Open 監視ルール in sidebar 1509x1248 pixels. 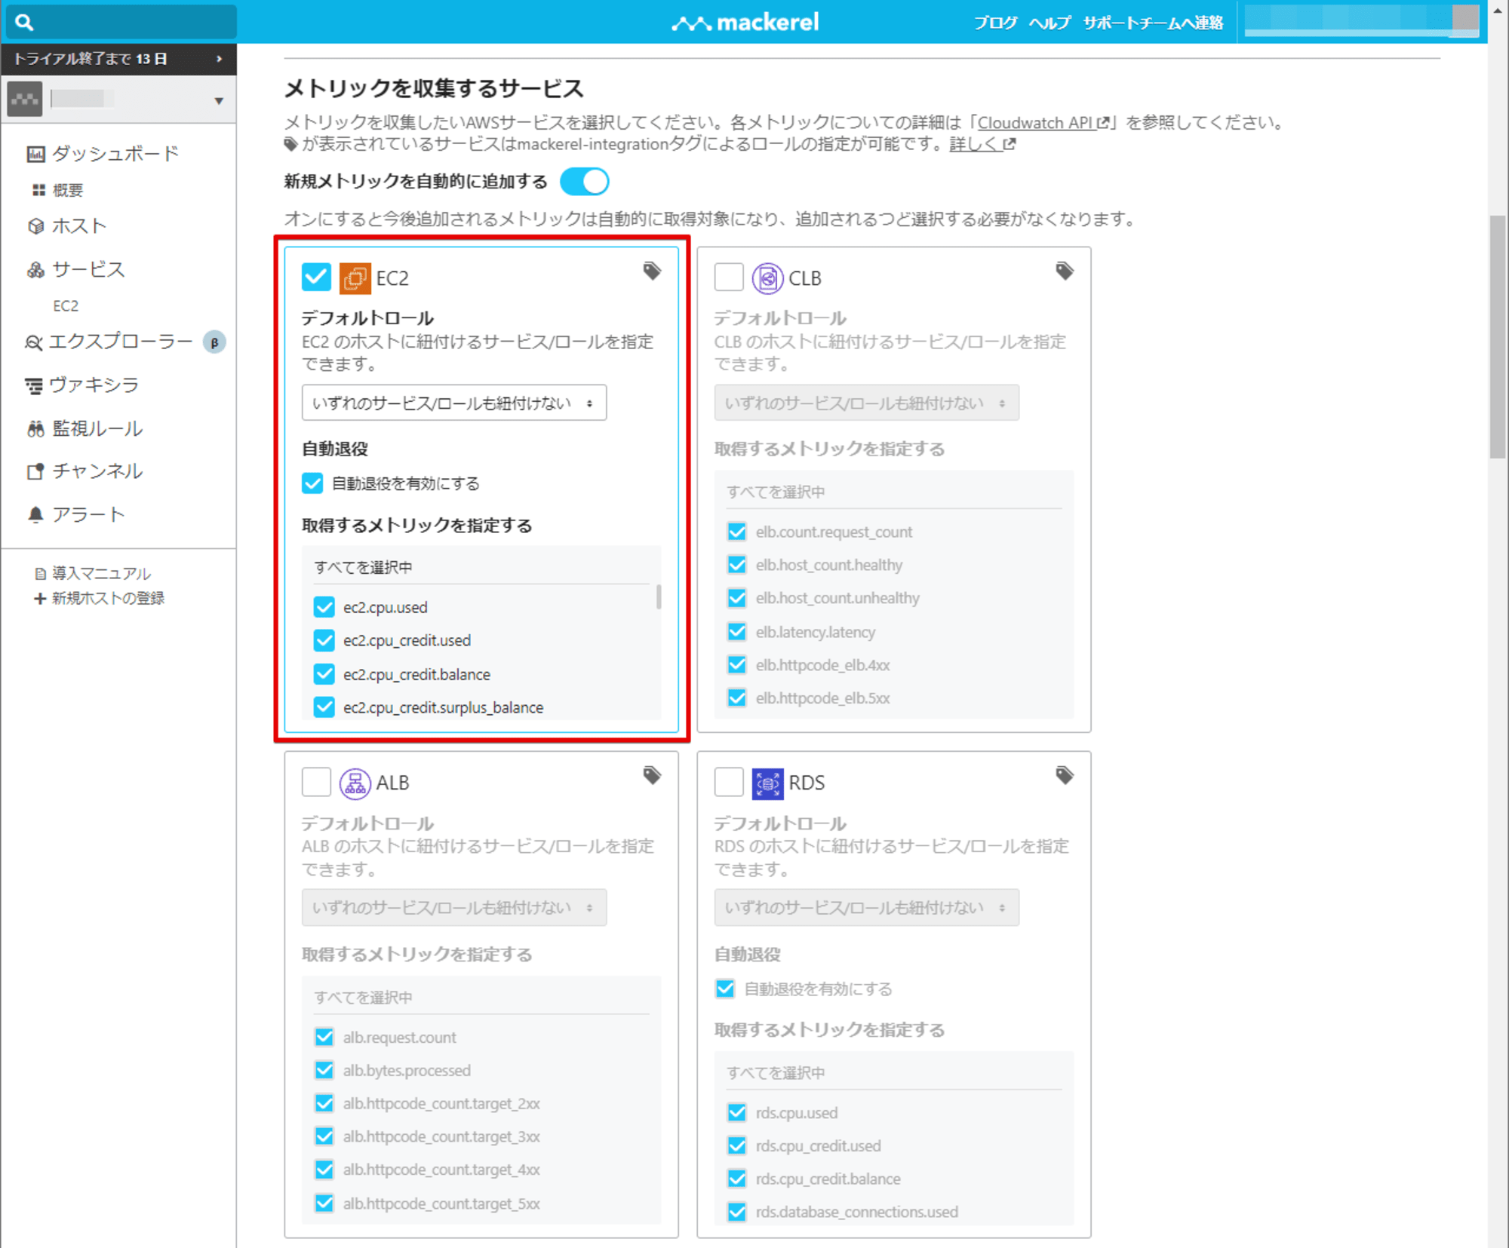97,428
